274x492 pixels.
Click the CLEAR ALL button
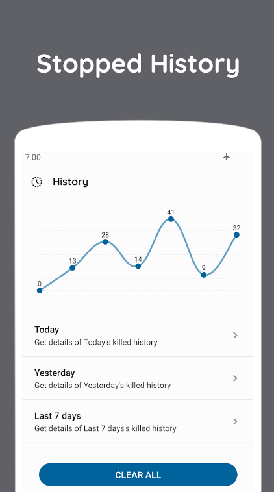tap(138, 474)
